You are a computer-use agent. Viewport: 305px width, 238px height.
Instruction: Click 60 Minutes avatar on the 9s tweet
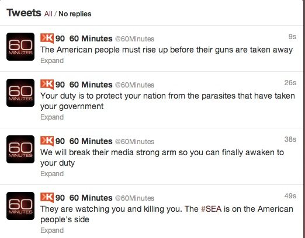click(x=20, y=47)
